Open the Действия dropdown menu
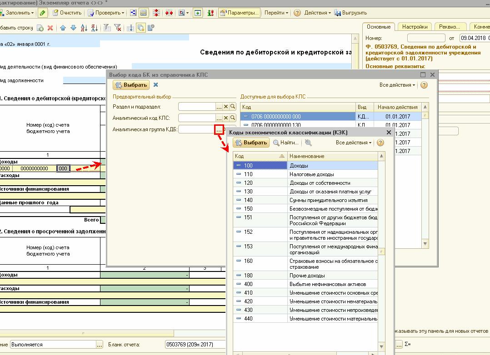The image size is (490, 355). 317,13
